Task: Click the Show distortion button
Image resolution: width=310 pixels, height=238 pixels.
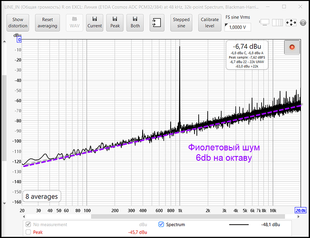Action: point(18,22)
